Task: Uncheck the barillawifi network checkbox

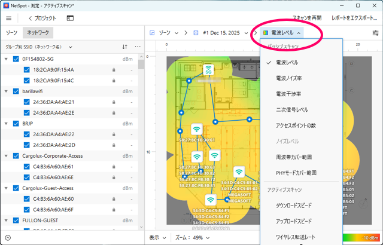Action: pyautogui.click(x=16, y=91)
